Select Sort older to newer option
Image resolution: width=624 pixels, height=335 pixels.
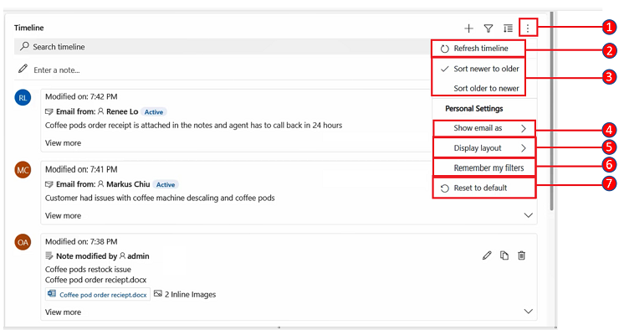[486, 88]
